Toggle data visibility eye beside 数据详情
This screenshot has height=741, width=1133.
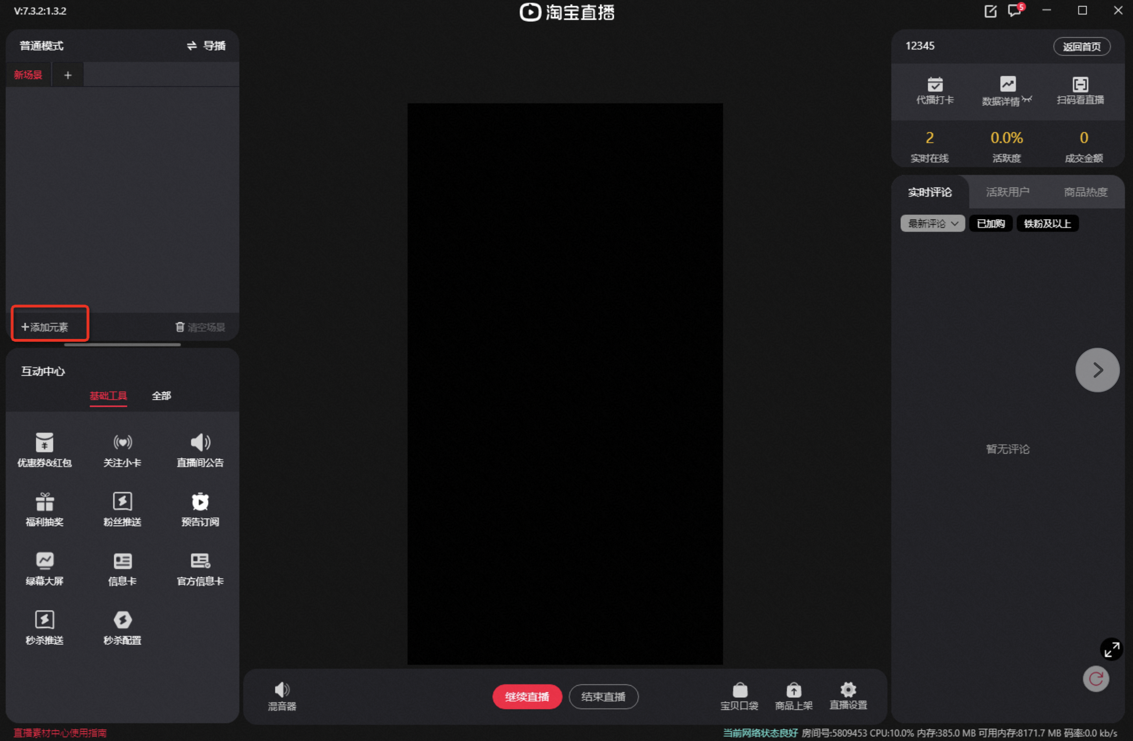[1027, 99]
